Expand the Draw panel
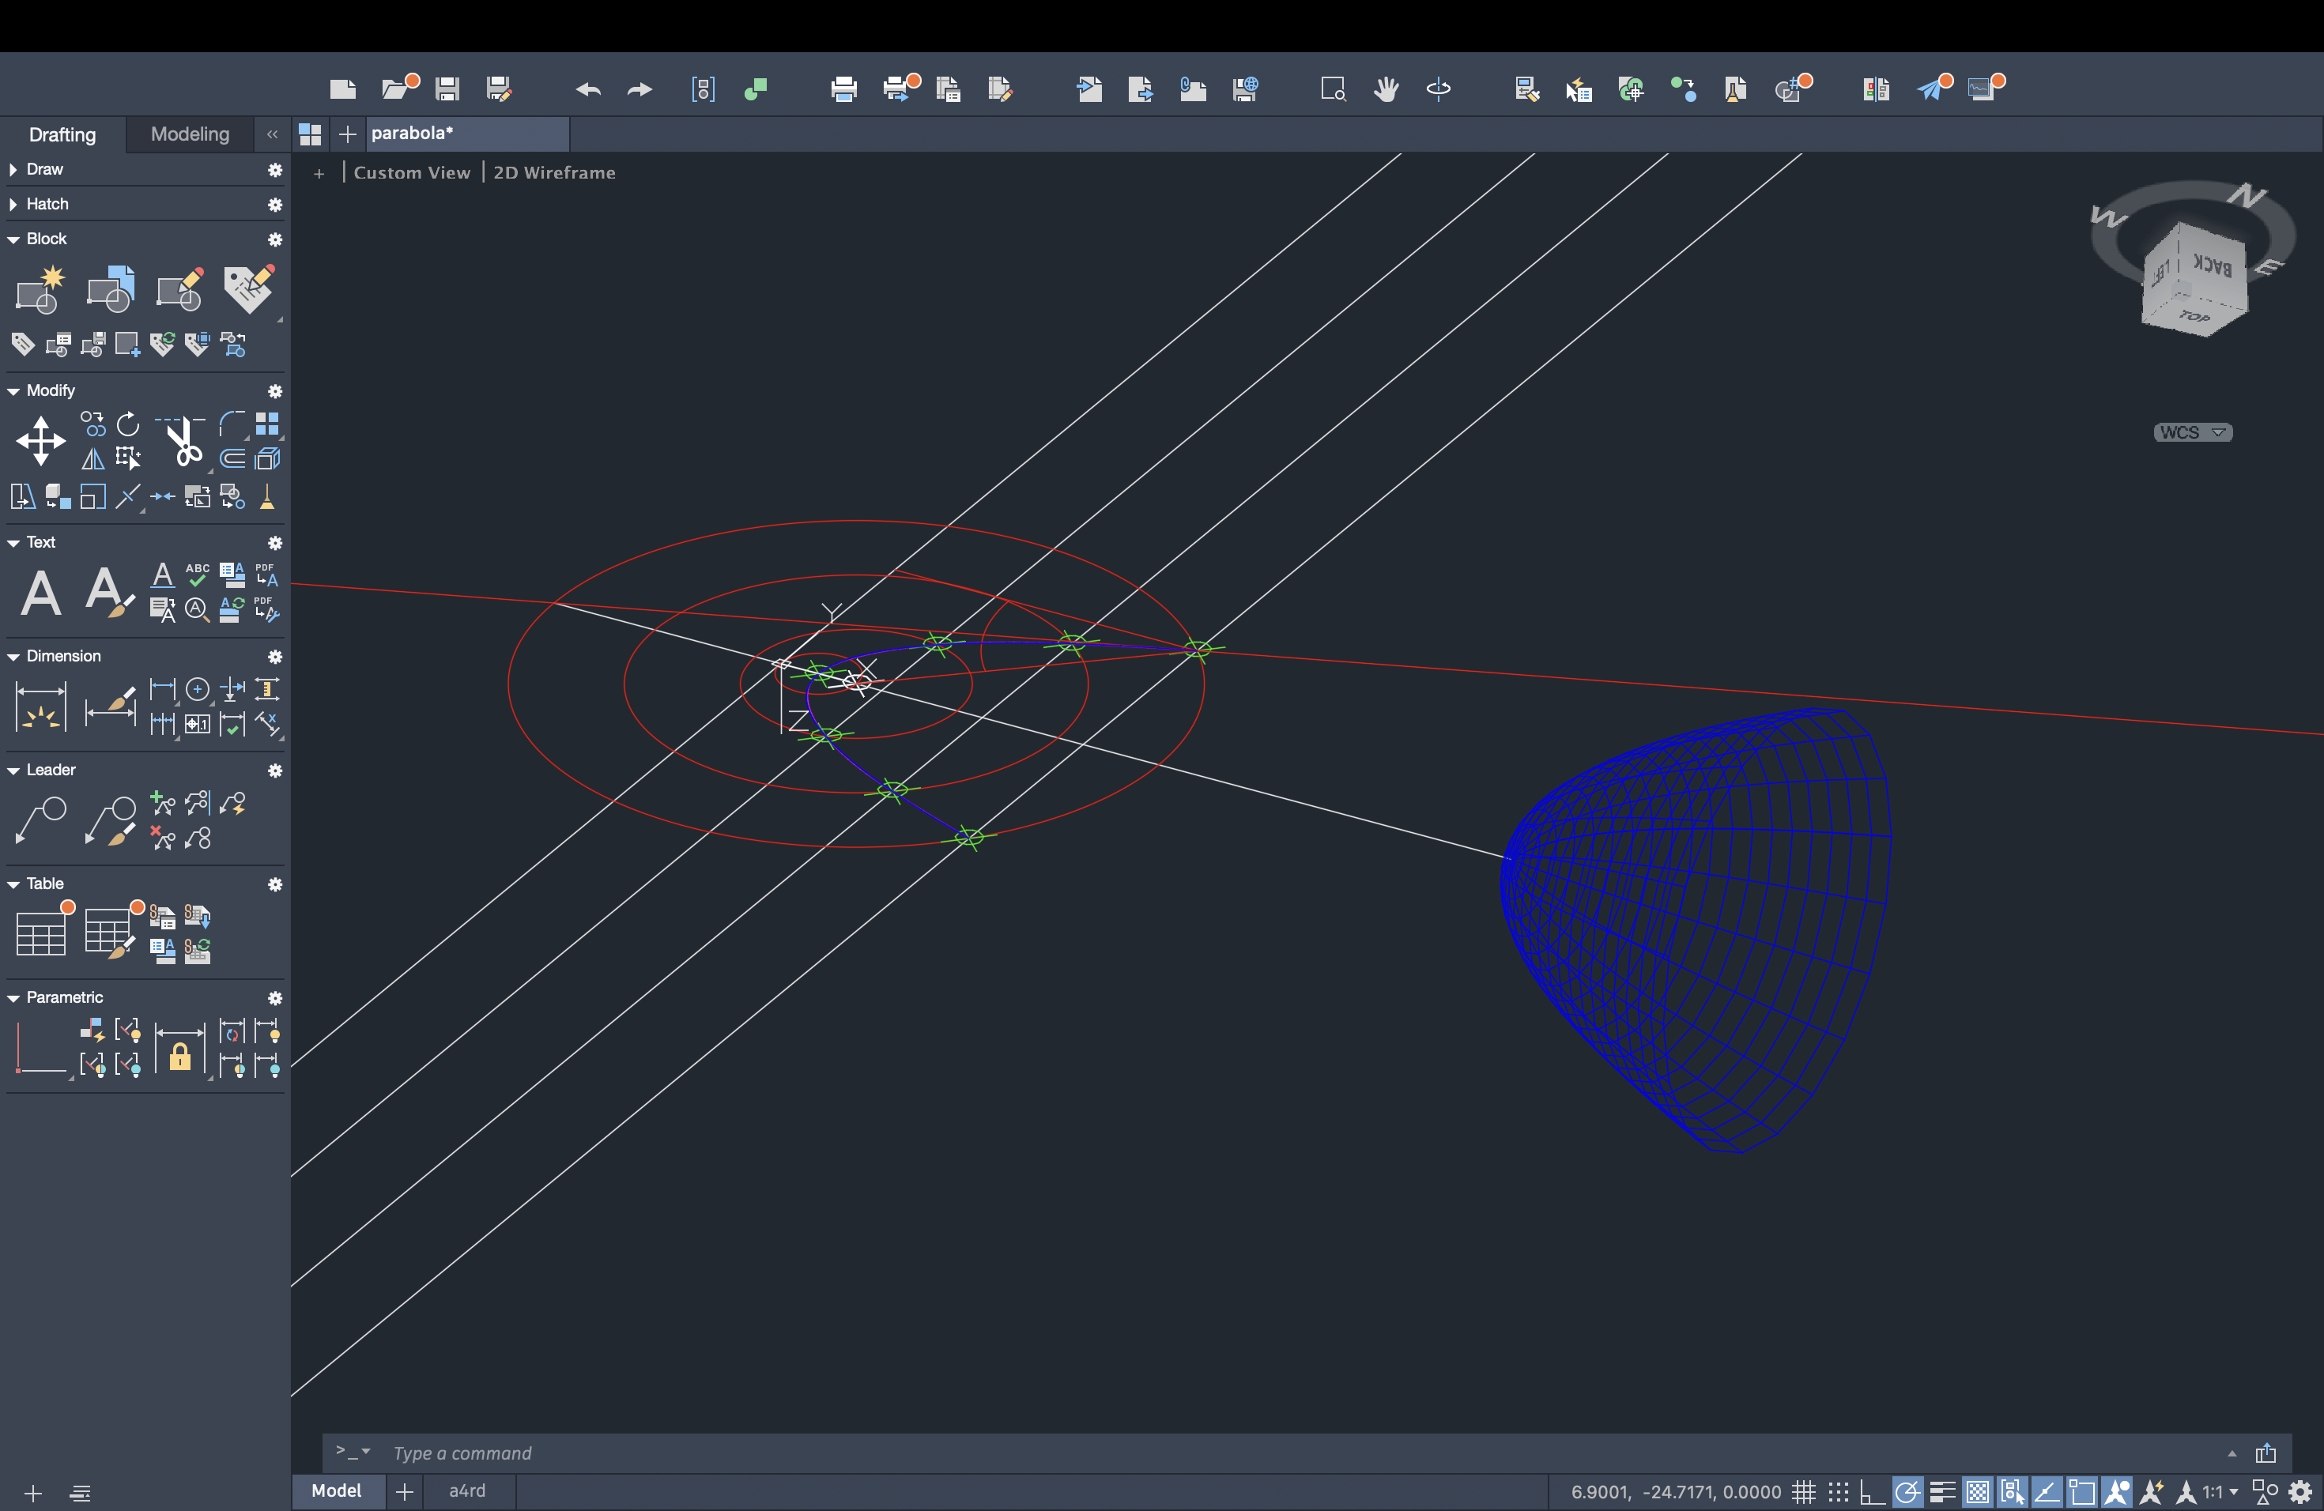 (13, 170)
